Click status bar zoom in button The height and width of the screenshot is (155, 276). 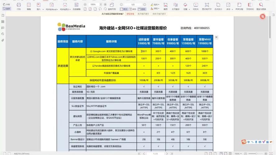[x=266, y=153]
